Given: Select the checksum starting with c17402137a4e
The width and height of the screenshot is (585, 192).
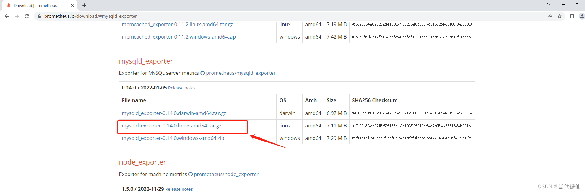Looking at the screenshot, I should click(x=412, y=126).
